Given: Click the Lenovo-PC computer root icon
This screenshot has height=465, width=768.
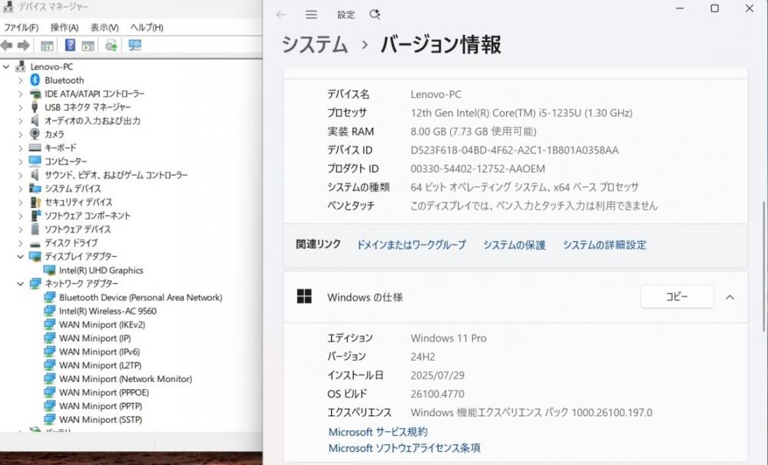Looking at the screenshot, I should click(20, 66).
